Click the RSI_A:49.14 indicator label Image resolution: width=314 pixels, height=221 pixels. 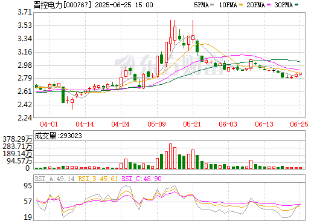click(54, 179)
